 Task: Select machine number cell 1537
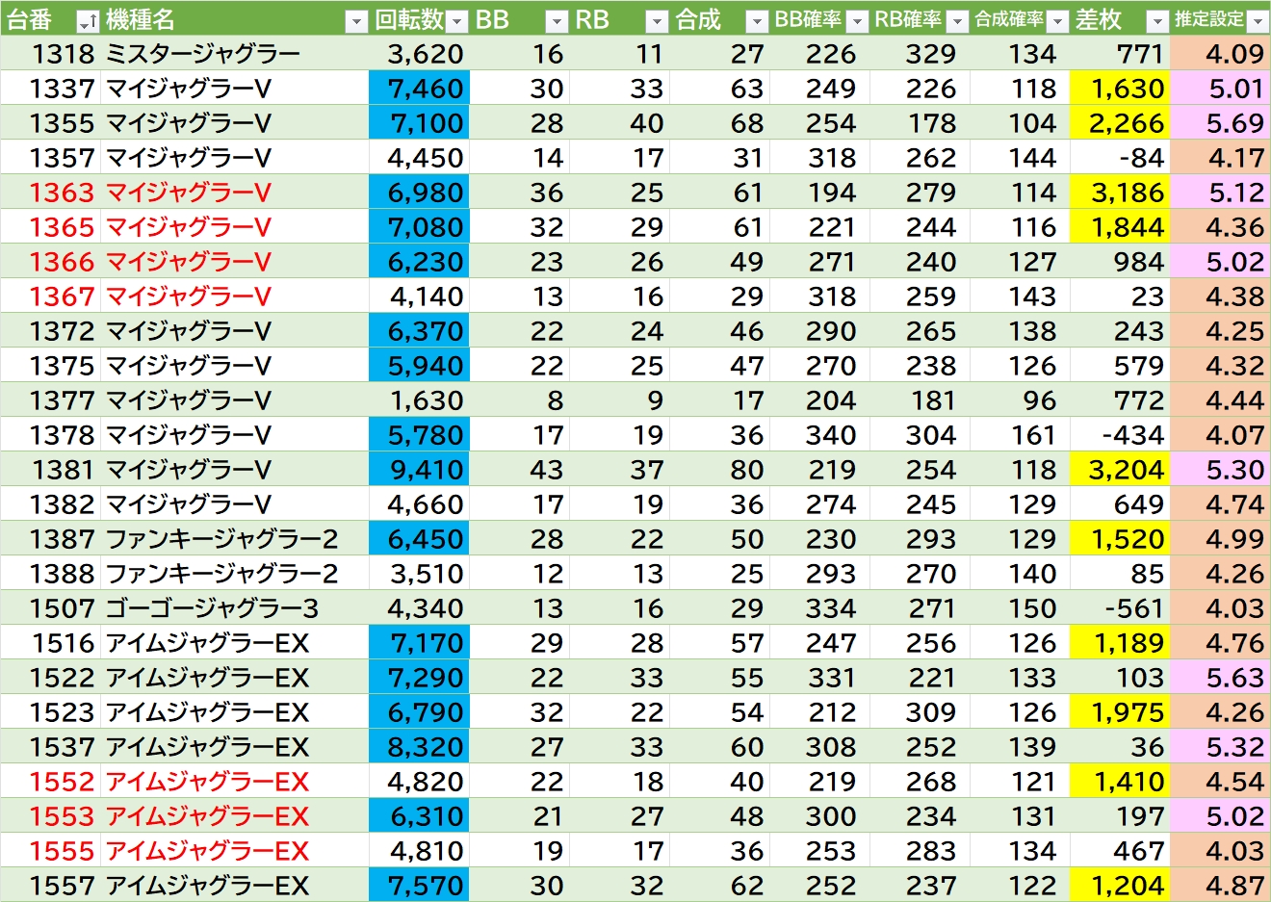(x=50, y=747)
